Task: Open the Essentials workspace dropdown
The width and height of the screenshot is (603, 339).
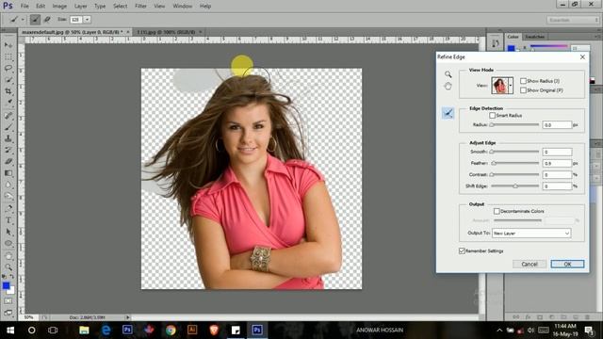Action: point(573,20)
